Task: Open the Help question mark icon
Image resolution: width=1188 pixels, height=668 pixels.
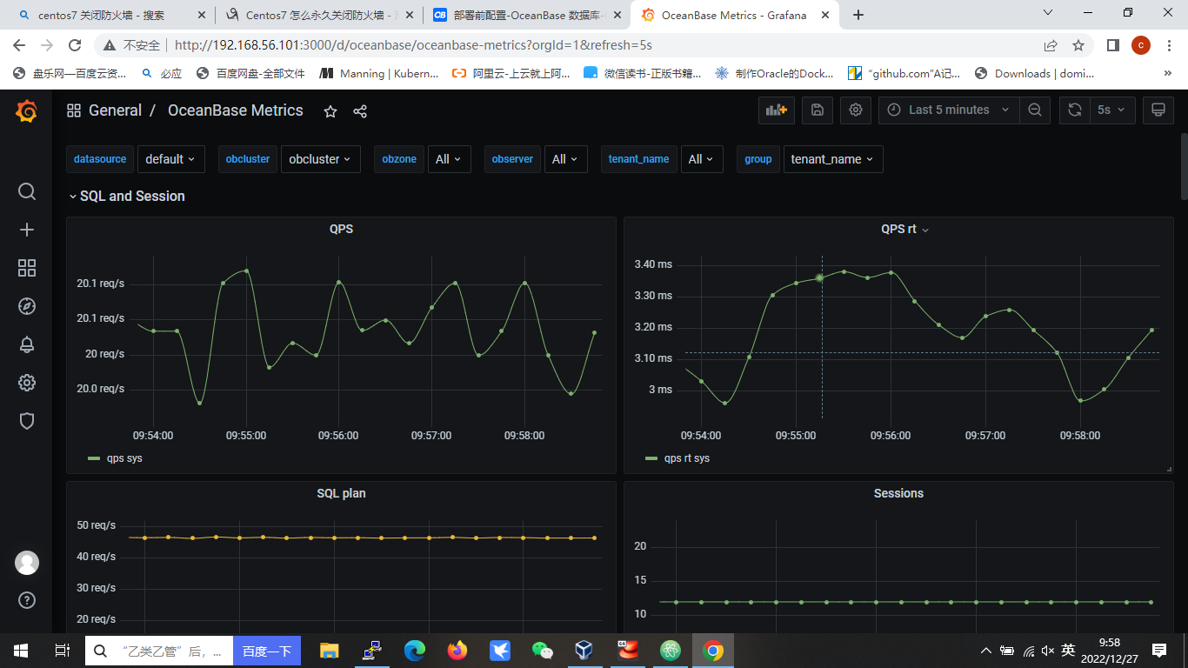Action: point(27,600)
